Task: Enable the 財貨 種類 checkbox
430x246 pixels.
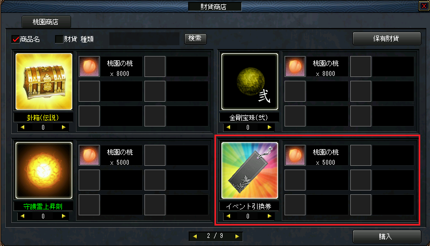Action: tap(59, 39)
